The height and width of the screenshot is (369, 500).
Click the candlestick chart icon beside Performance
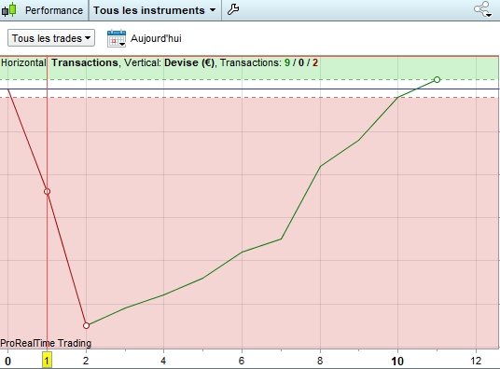point(9,10)
